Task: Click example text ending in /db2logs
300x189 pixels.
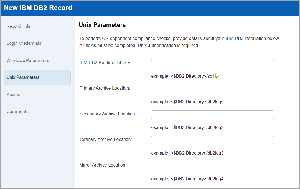Action: [187, 102]
